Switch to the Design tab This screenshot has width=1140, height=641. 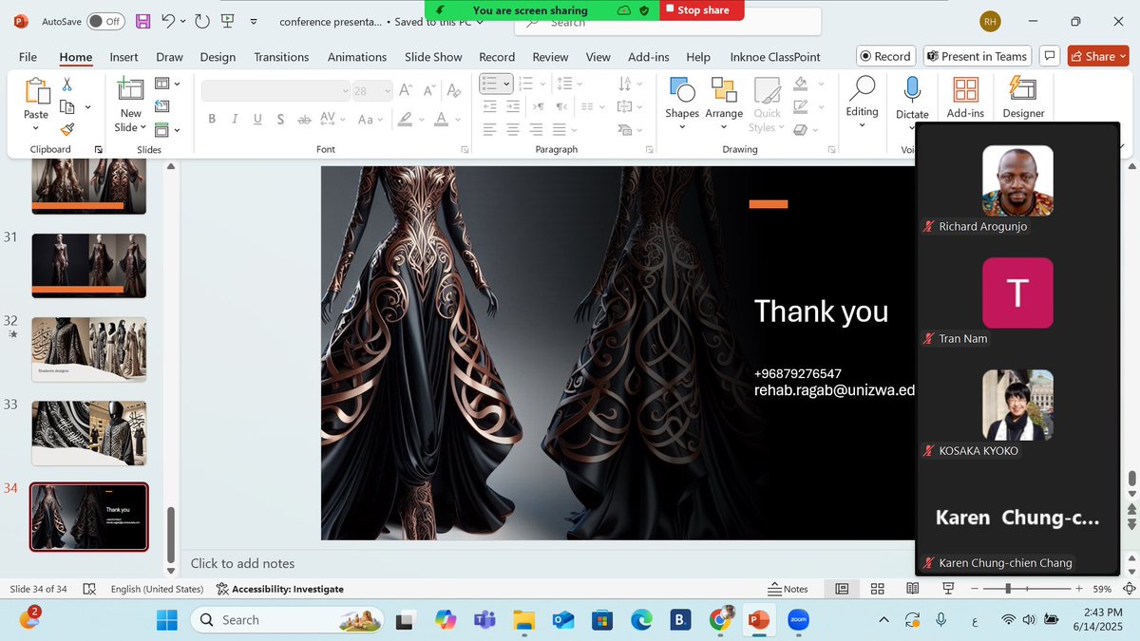tap(218, 57)
